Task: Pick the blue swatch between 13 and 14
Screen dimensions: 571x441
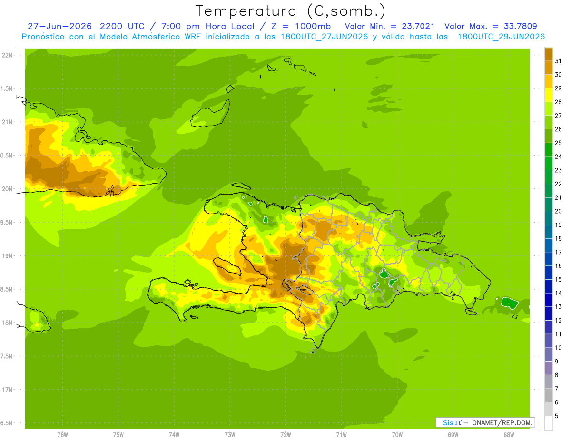Action: [549, 300]
